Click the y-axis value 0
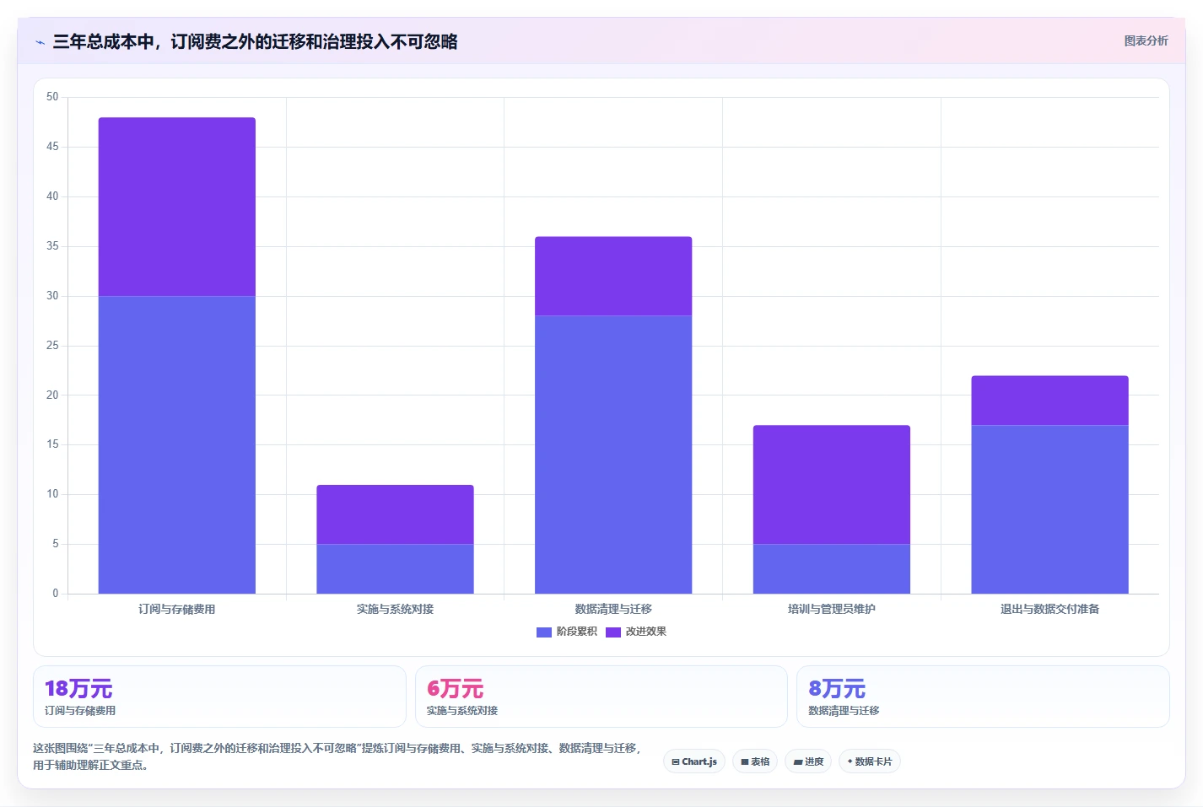The width and height of the screenshot is (1203, 807). point(56,594)
